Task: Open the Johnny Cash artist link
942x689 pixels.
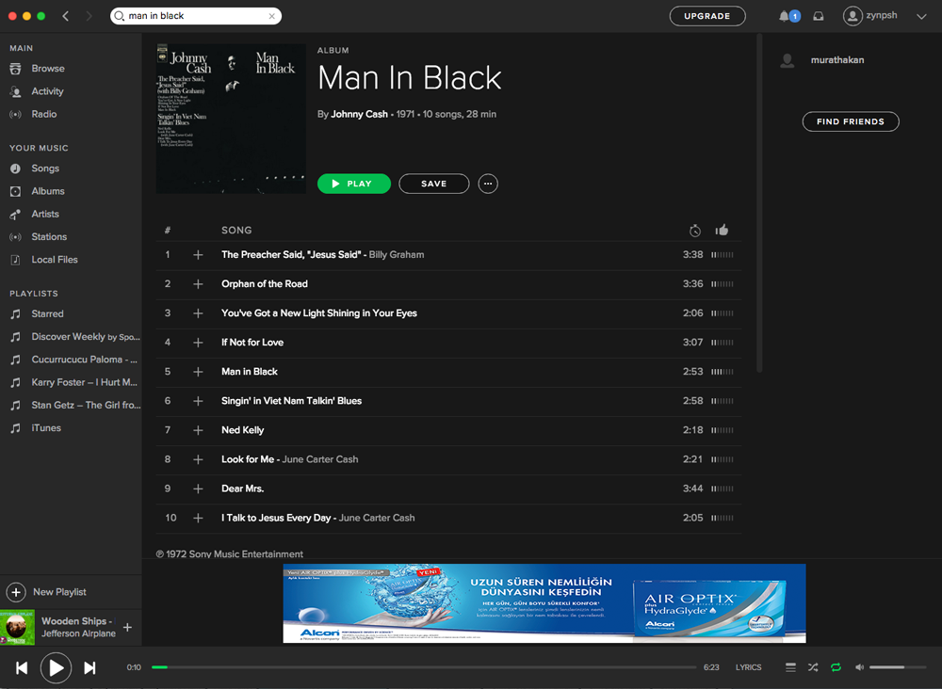Action: tap(359, 114)
